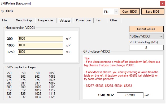Go to the PowerTune tab
166x104 pixels.
pyautogui.click(x=83, y=20)
